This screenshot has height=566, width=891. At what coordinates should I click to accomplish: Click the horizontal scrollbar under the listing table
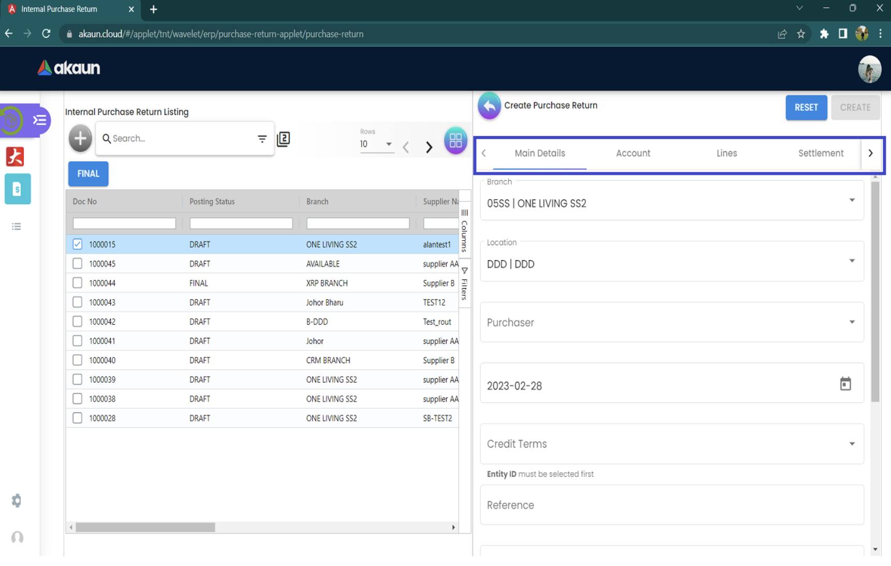coord(146,527)
